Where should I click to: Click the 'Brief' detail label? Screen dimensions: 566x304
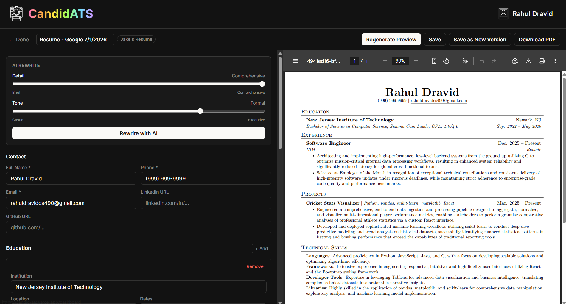tap(16, 93)
